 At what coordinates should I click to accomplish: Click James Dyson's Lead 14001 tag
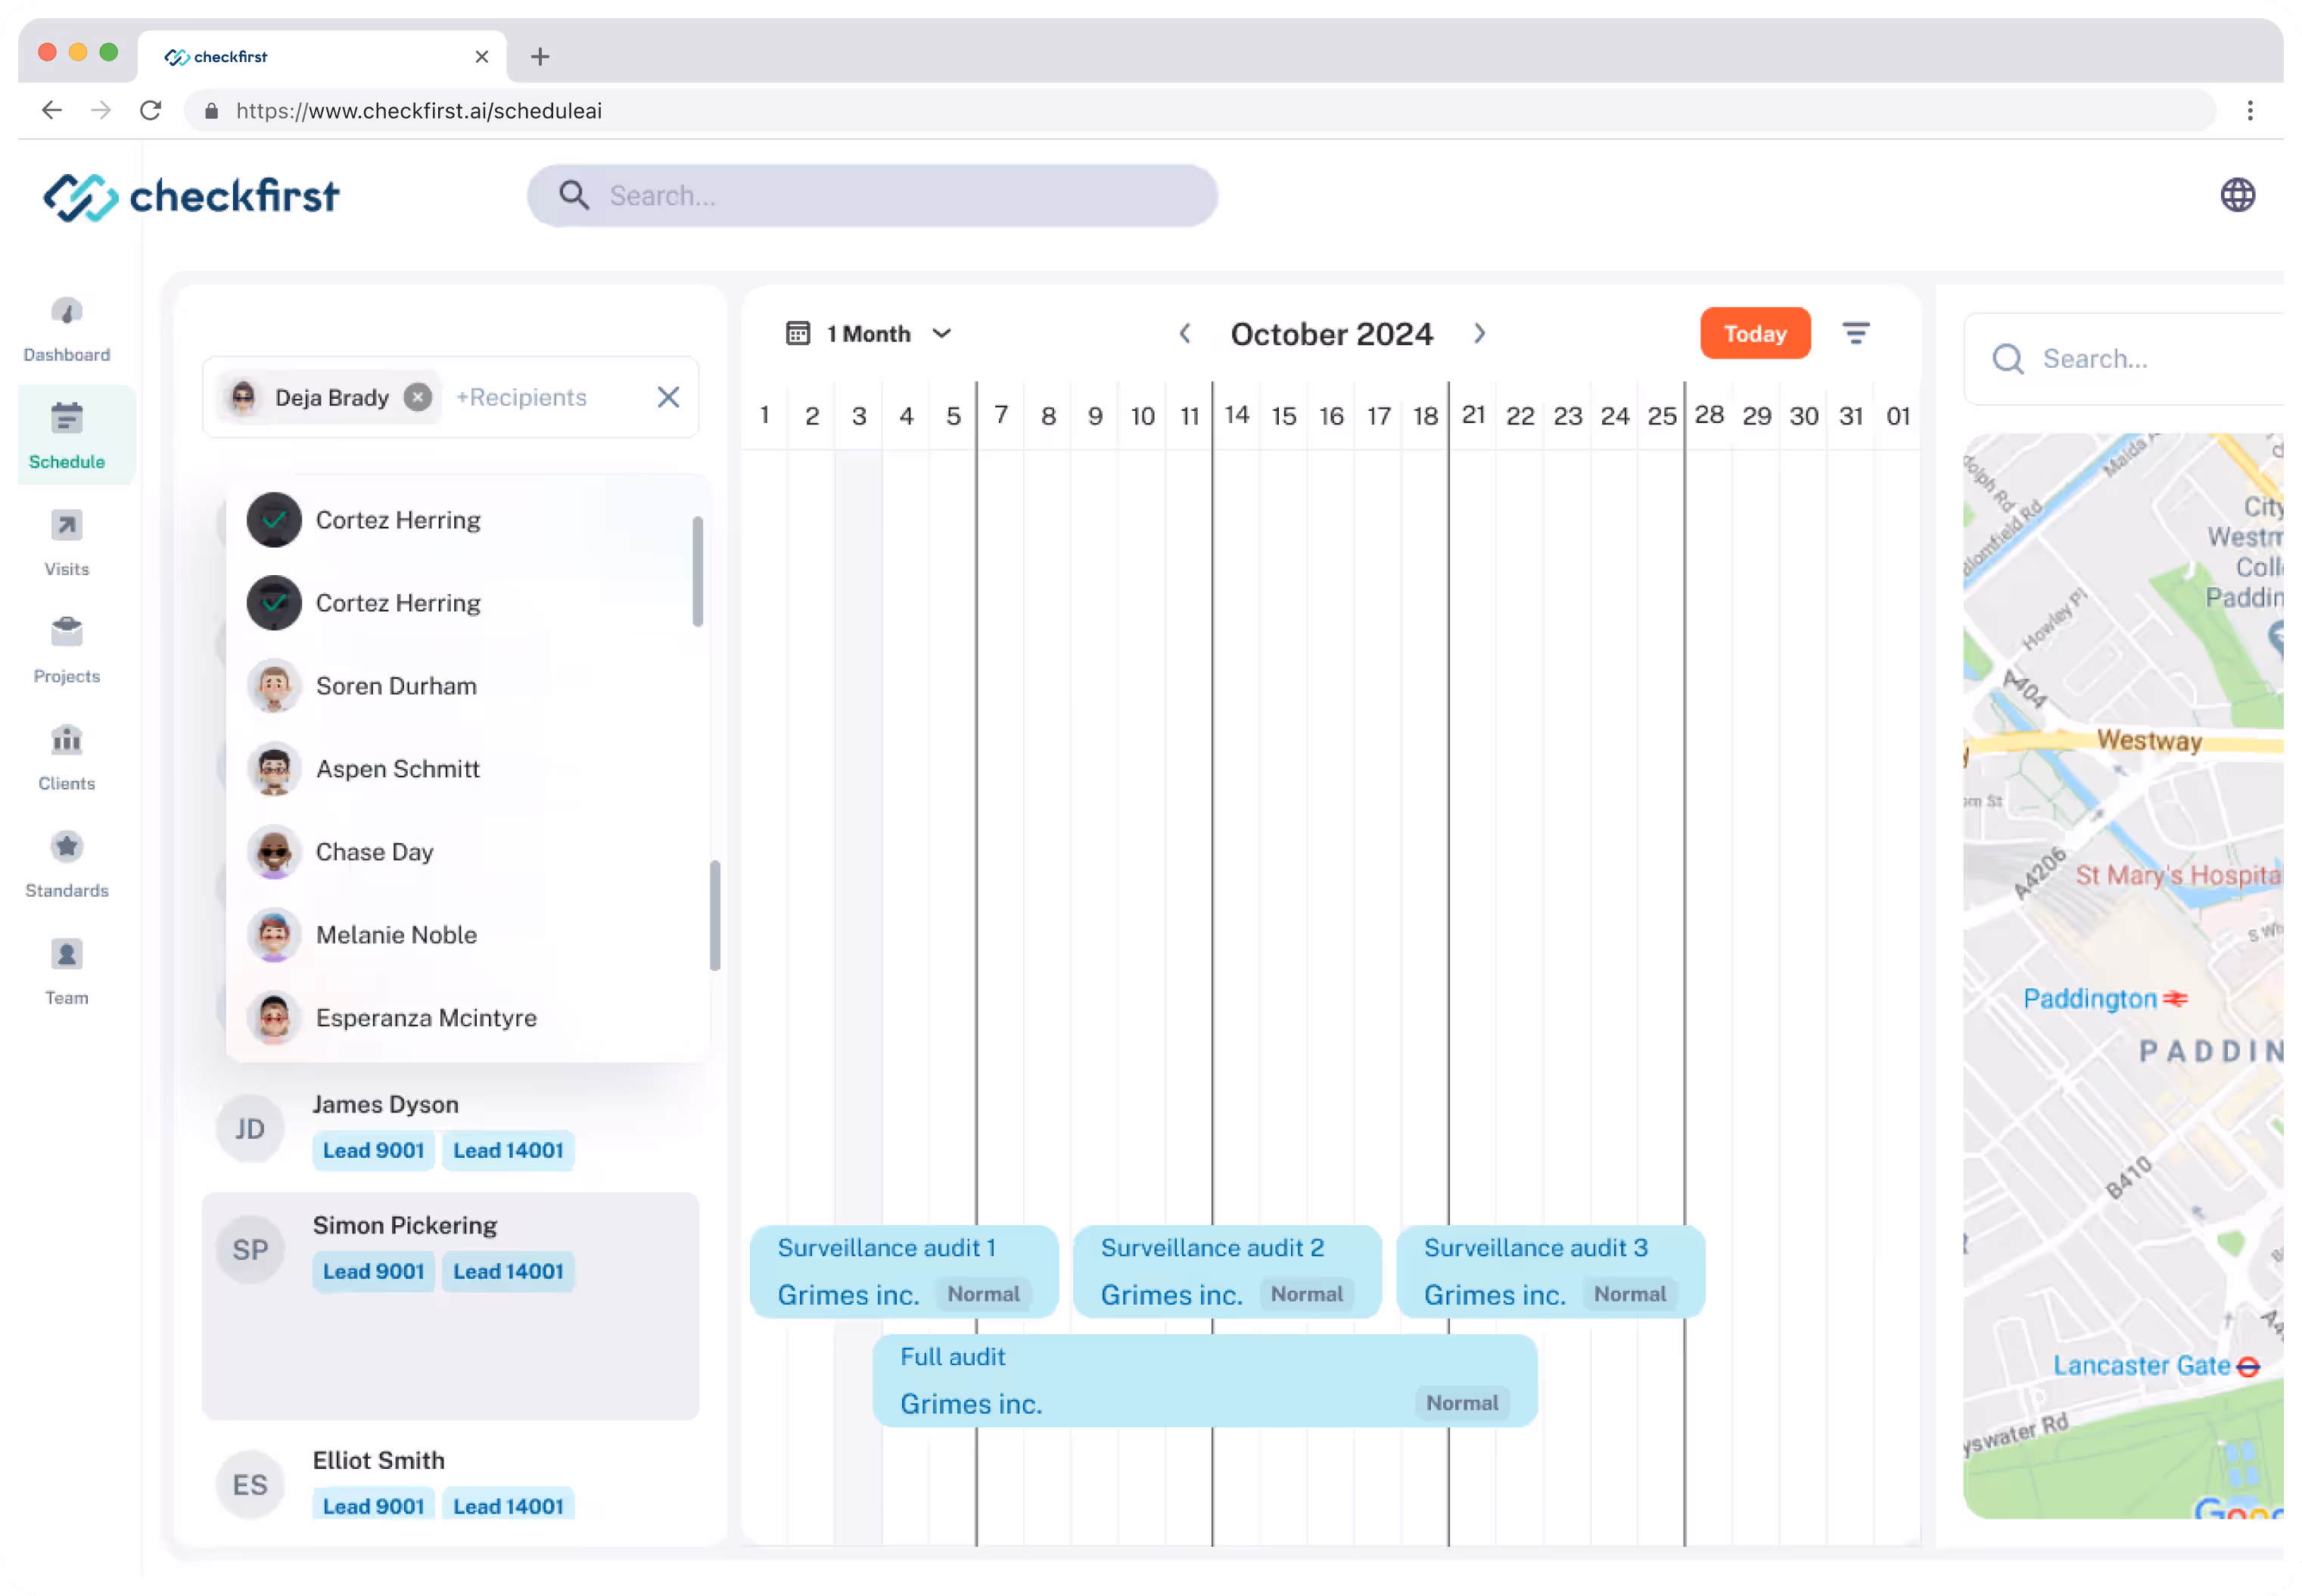coord(508,1150)
